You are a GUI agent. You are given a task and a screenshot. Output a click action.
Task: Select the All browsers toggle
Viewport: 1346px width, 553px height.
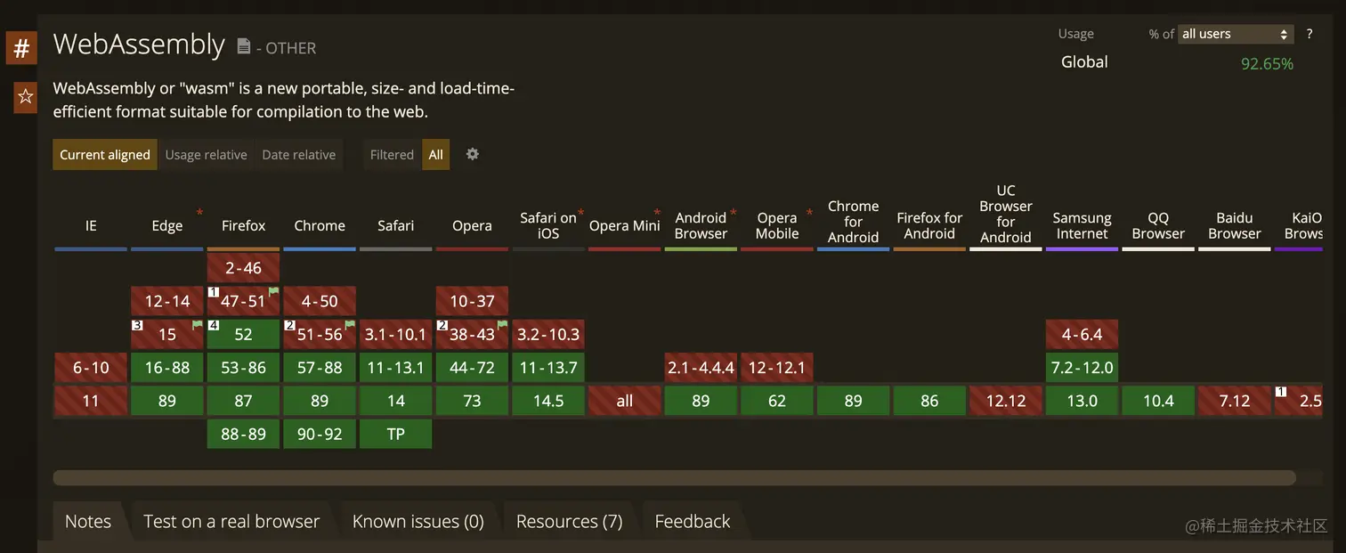(x=435, y=154)
